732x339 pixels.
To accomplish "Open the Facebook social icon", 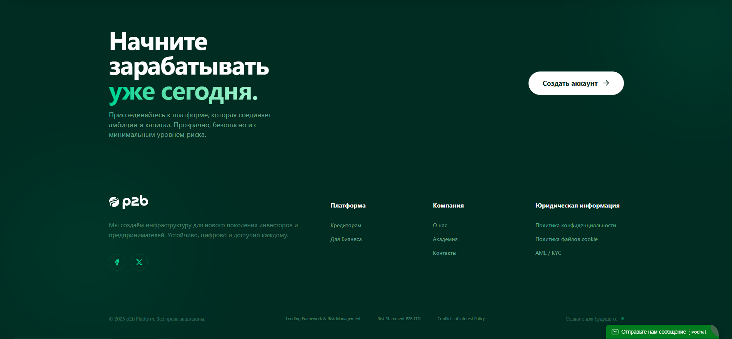I will [117, 262].
